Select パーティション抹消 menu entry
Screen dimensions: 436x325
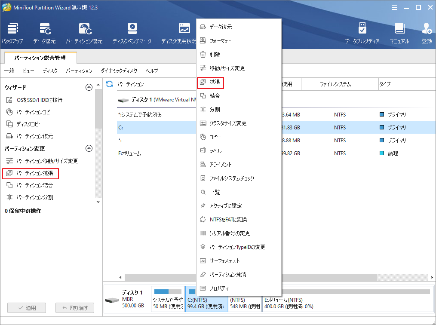coord(239,275)
